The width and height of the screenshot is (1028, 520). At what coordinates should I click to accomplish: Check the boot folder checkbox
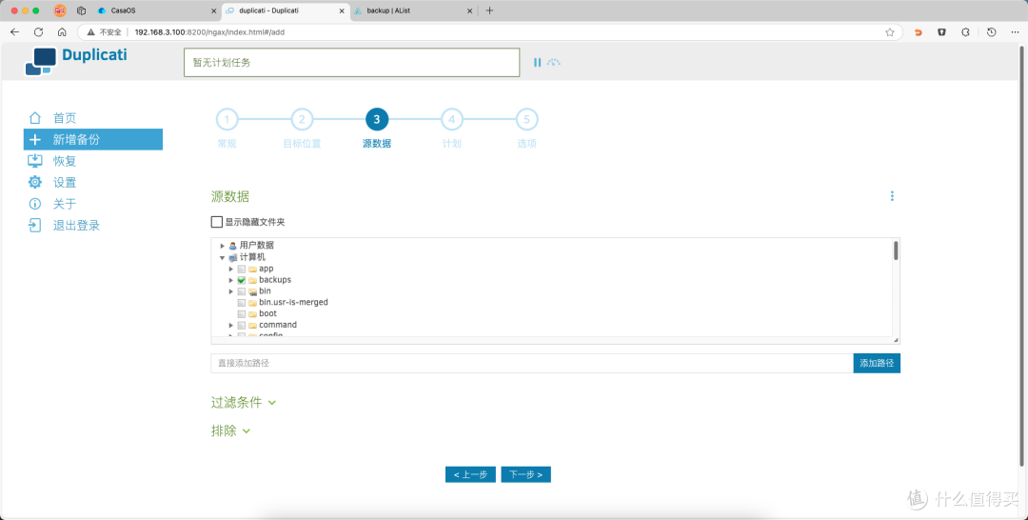pos(241,314)
